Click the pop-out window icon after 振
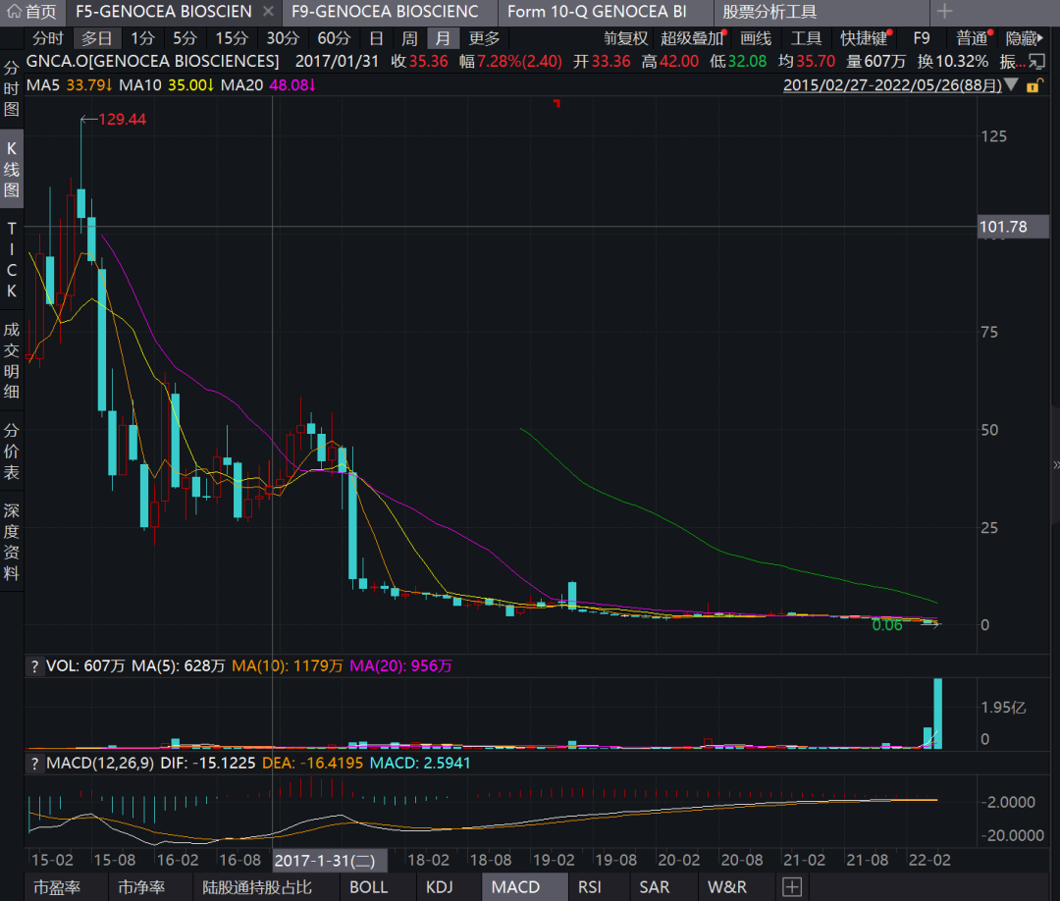Screen dimensions: 1060x901 click(1036, 62)
